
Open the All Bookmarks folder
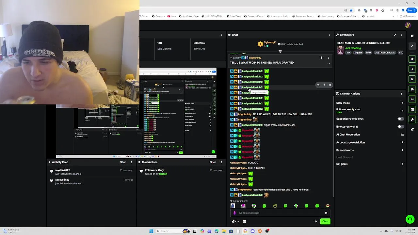[408, 16]
